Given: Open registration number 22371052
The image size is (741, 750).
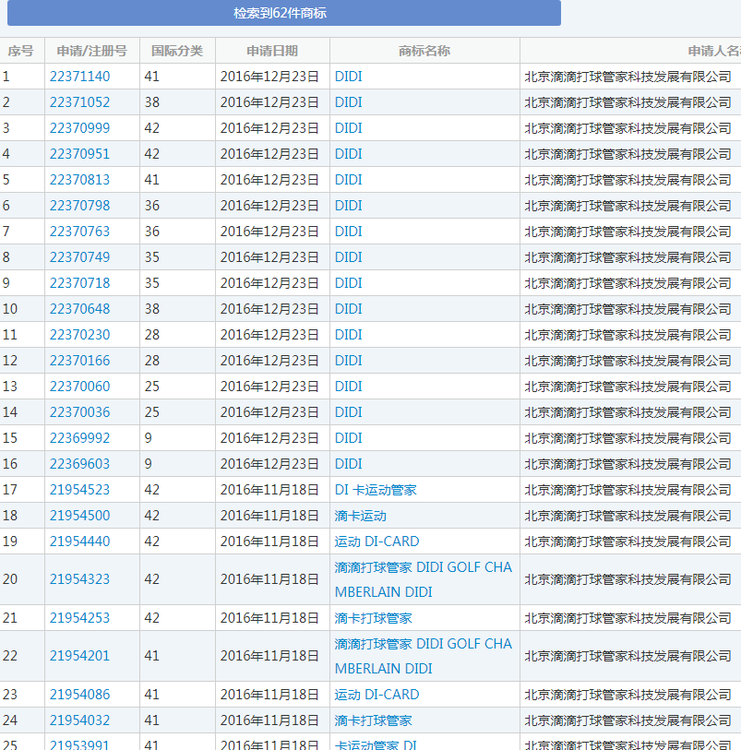Looking at the screenshot, I should 80,102.
